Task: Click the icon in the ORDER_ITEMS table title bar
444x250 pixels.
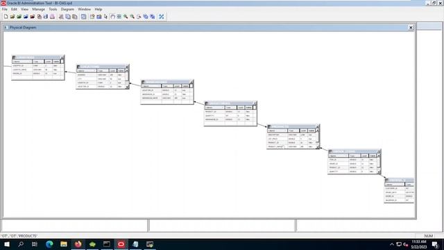Action: [x=330, y=151]
